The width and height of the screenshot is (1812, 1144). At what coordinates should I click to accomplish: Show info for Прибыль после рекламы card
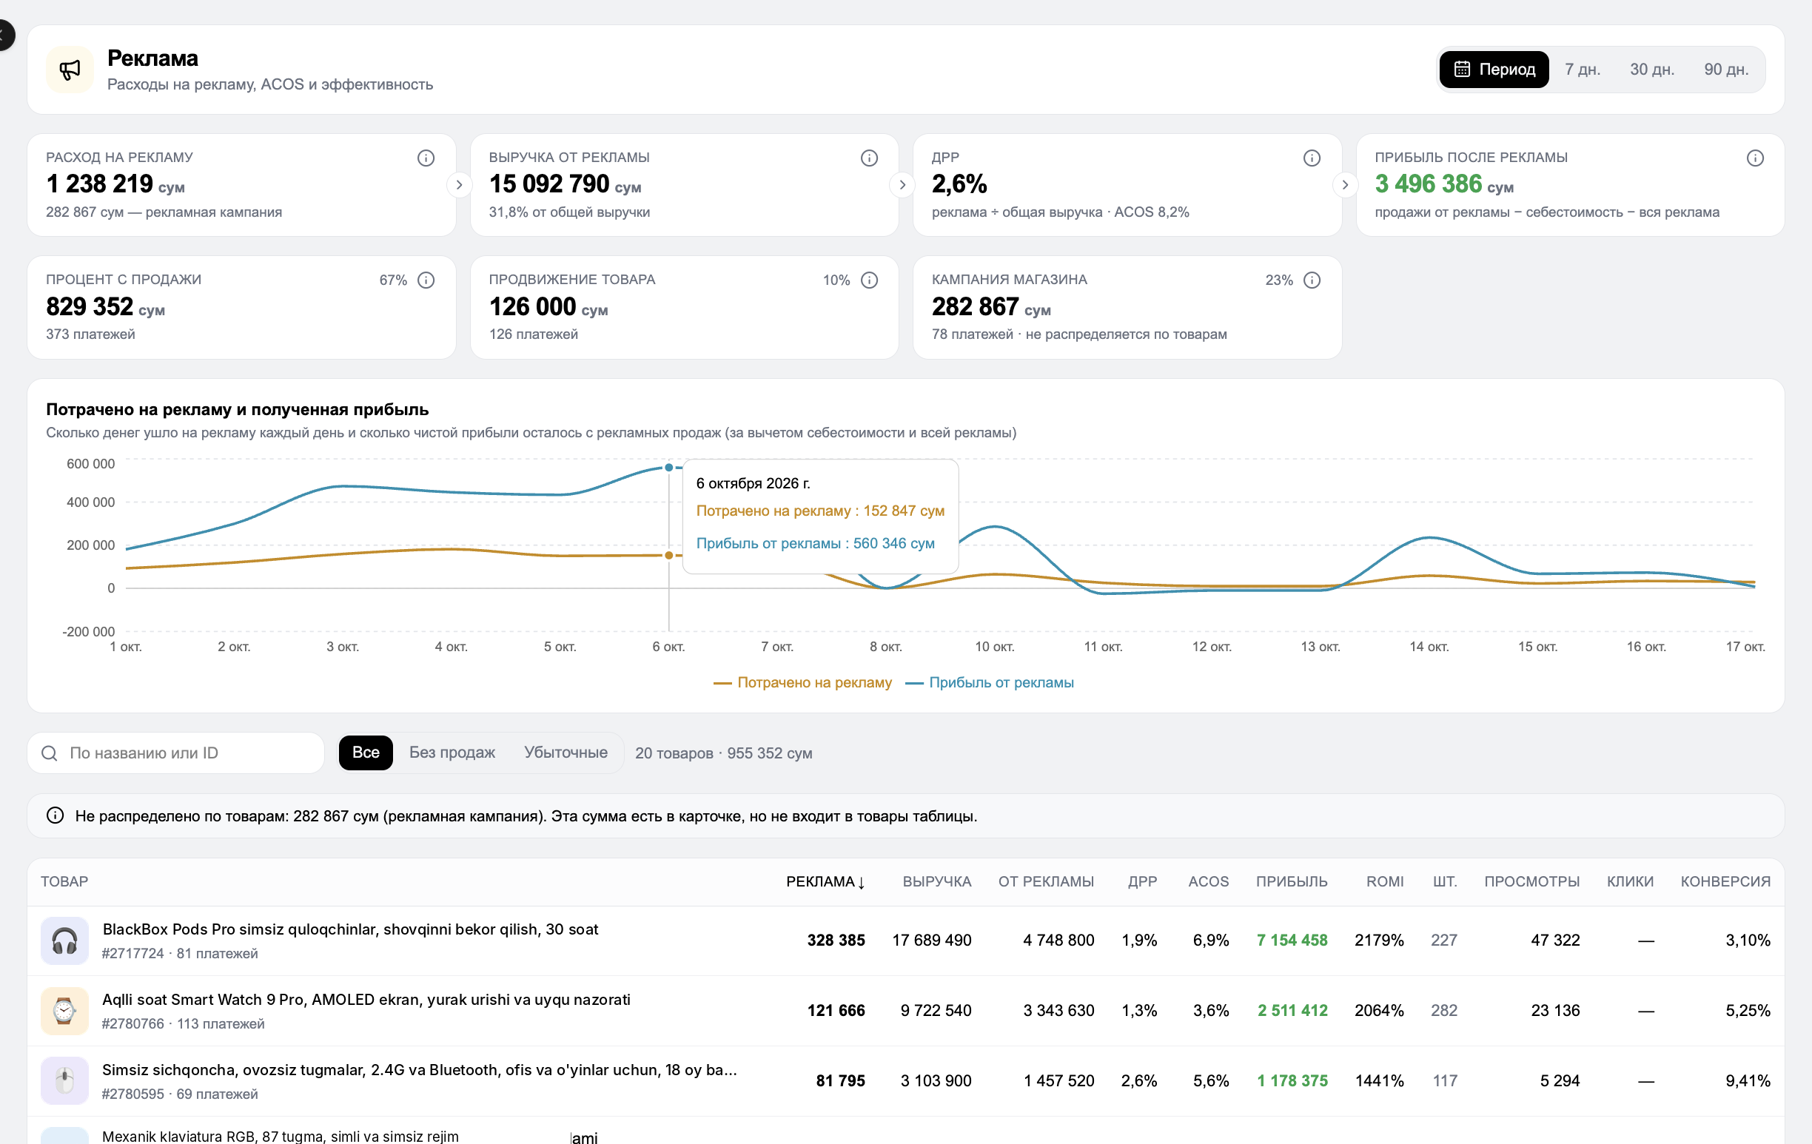1755,158
